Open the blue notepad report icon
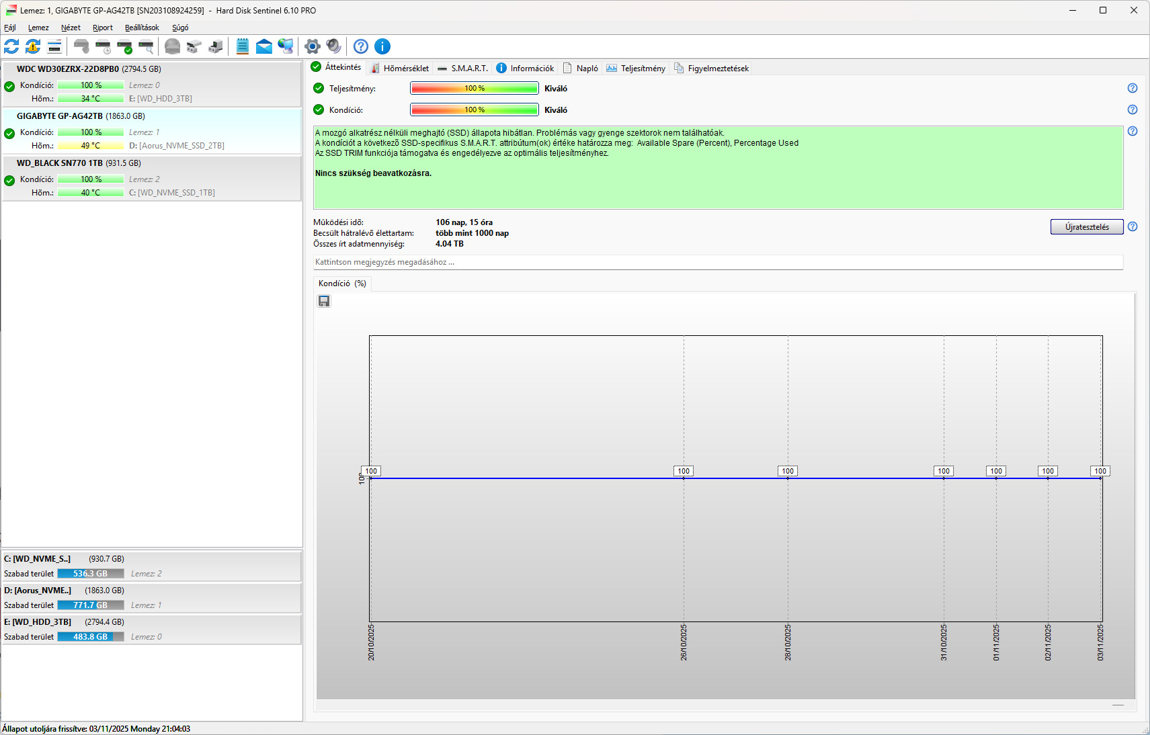The height and width of the screenshot is (735, 1150). click(x=243, y=46)
